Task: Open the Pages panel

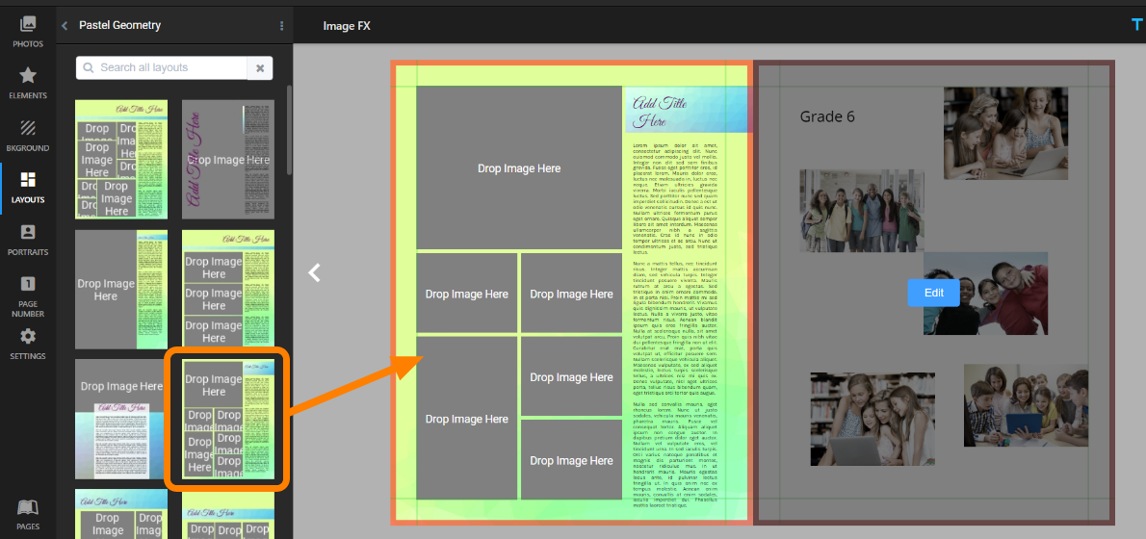Action: point(28,515)
